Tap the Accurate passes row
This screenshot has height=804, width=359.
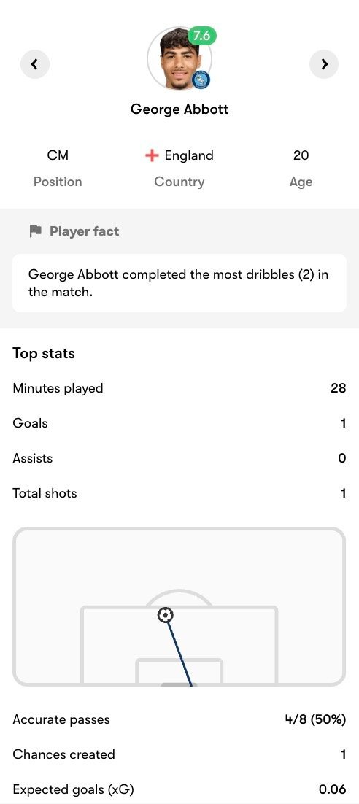point(179,719)
